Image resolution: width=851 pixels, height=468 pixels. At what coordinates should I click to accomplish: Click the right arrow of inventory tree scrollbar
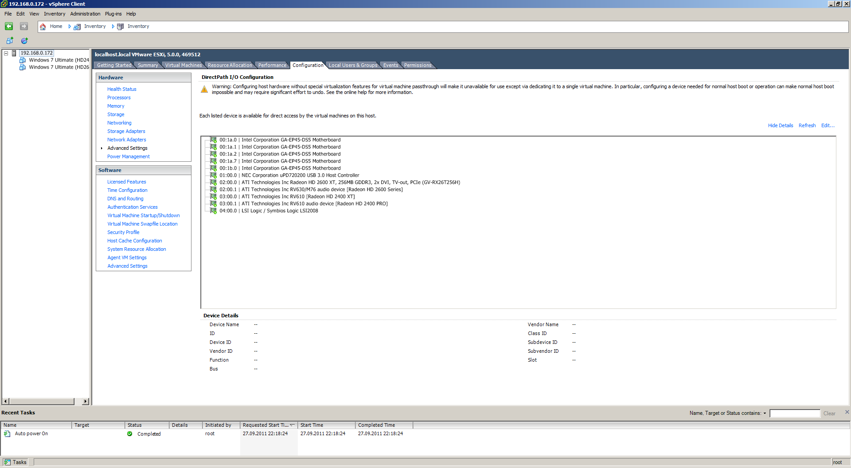pos(86,402)
